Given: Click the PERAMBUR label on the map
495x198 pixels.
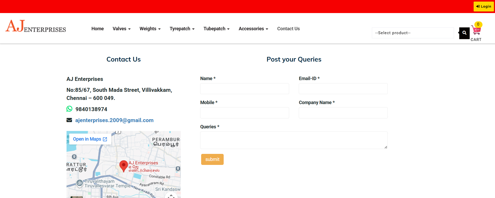Looking at the screenshot, I should pos(166,140).
